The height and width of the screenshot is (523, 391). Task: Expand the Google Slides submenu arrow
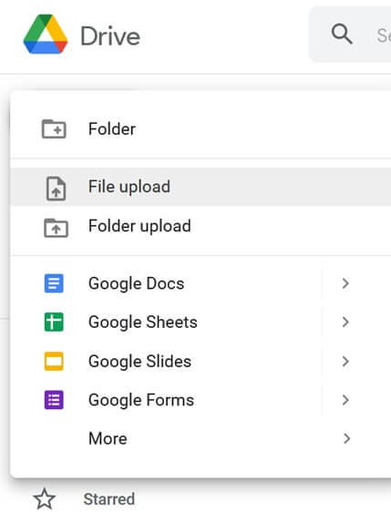click(345, 361)
